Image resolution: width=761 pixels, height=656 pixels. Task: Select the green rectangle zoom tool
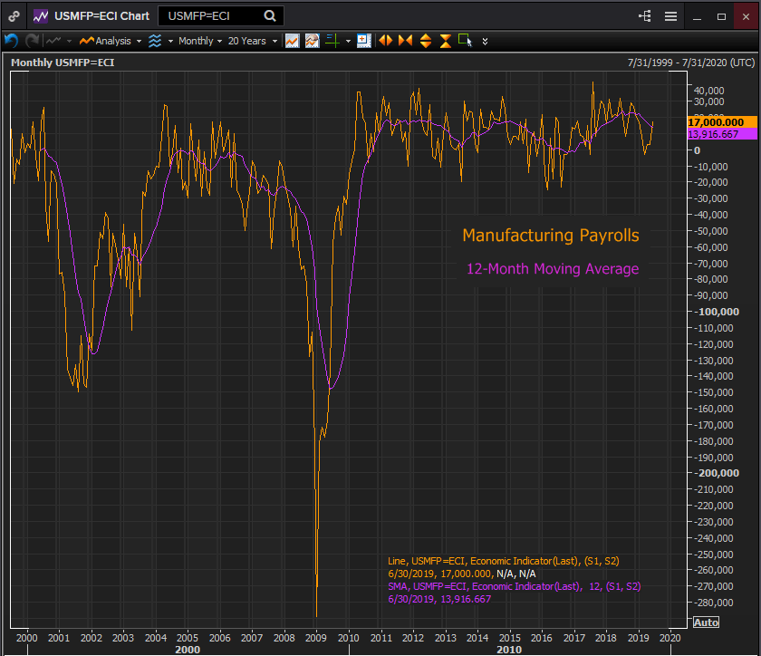465,40
